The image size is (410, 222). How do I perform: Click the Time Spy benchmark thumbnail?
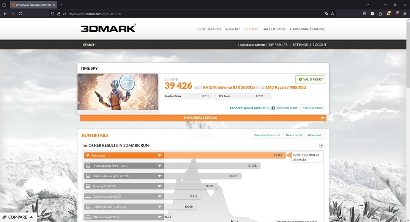118,92
